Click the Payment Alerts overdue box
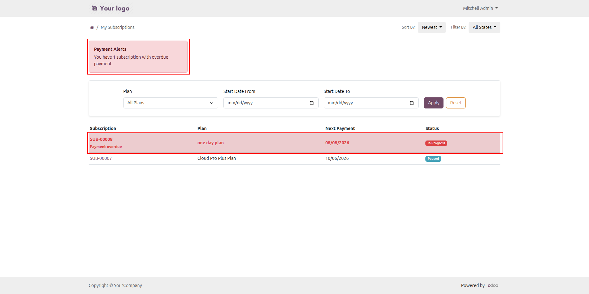589x294 pixels. (x=138, y=56)
